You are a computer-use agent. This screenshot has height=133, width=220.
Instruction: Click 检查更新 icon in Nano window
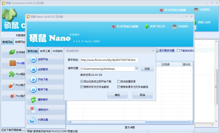click(x=174, y=27)
